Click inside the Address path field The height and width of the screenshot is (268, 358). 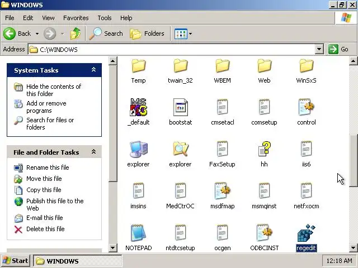[171, 50]
